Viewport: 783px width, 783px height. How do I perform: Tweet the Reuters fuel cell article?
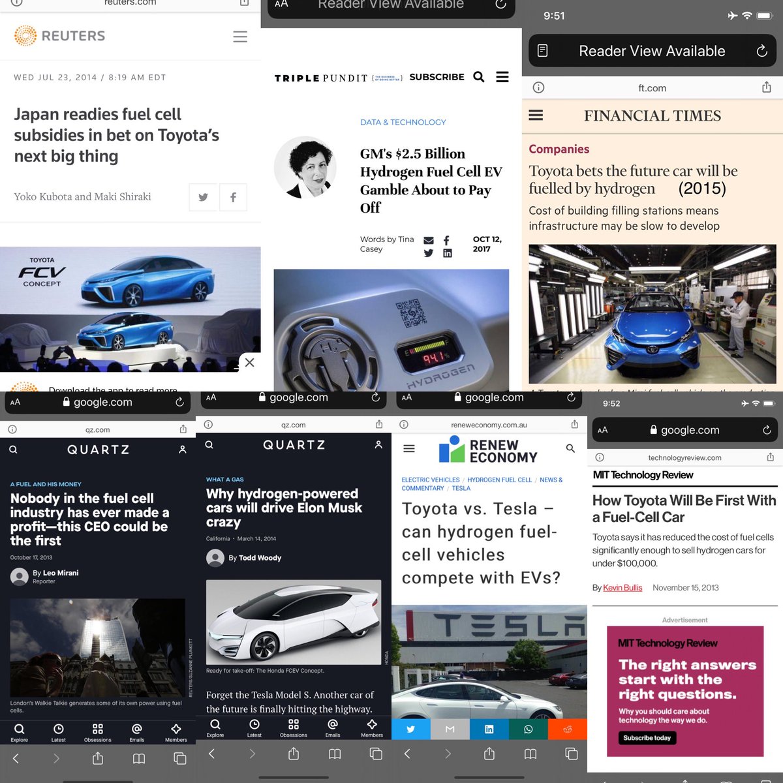coord(203,196)
